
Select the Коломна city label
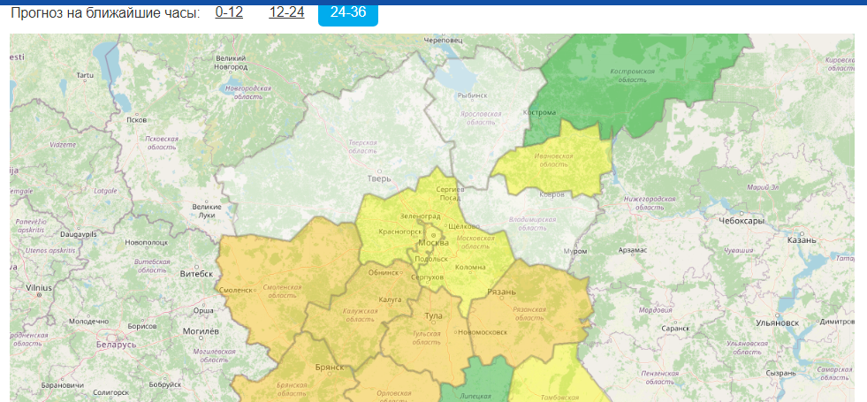coord(469,267)
